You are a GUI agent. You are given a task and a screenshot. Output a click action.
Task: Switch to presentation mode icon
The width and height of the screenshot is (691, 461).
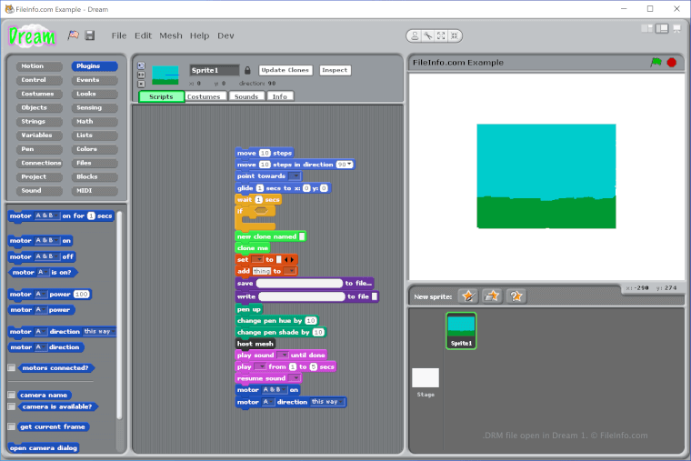[677, 29]
